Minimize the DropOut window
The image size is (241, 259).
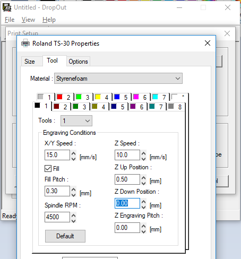point(179,7)
